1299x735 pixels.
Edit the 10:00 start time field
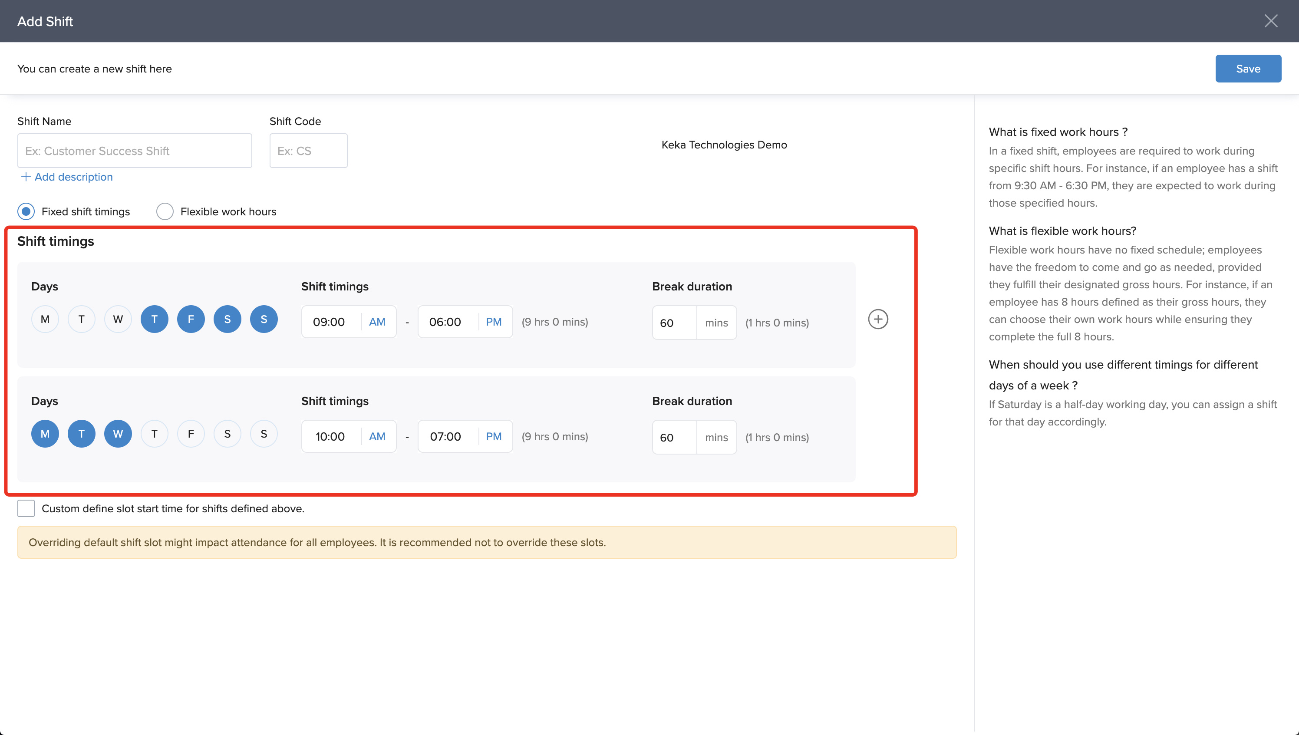pyautogui.click(x=330, y=437)
